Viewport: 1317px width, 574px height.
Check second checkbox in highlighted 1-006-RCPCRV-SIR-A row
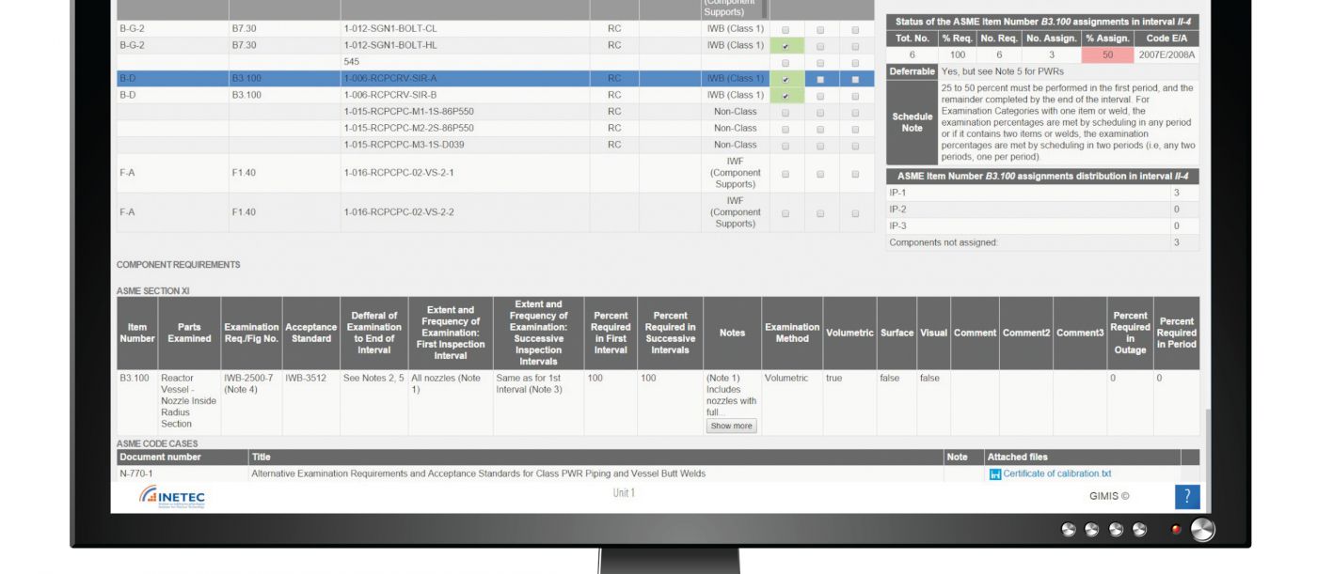[x=820, y=80]
